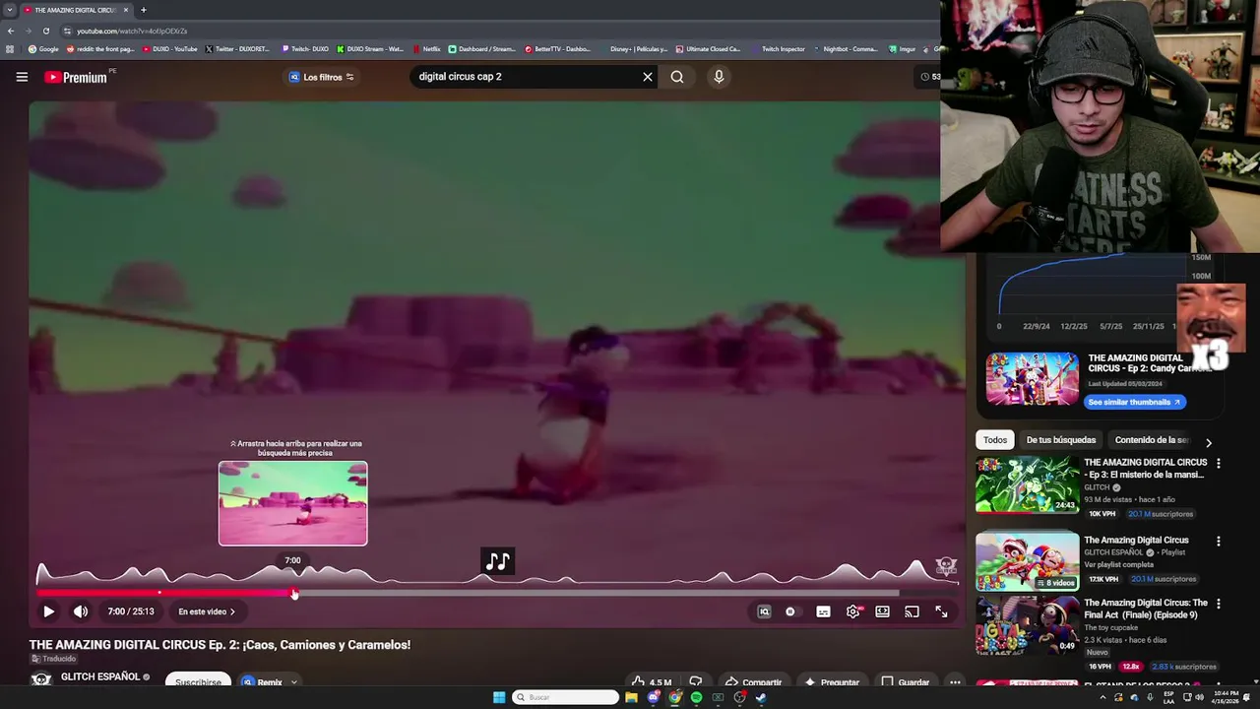Toggle the IQ extension button in player

click(764, 612)
